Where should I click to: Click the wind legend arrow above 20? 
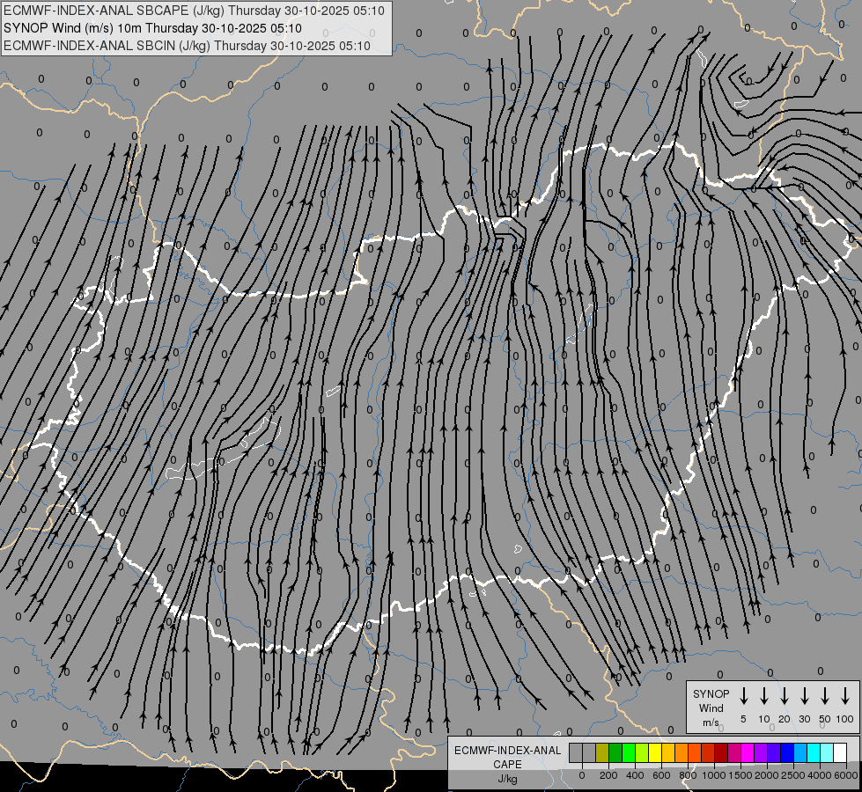coord(785,696)
